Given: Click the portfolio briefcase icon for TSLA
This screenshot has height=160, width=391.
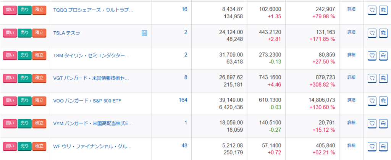Looking at the screenshot, I should [x=383, y=33].
